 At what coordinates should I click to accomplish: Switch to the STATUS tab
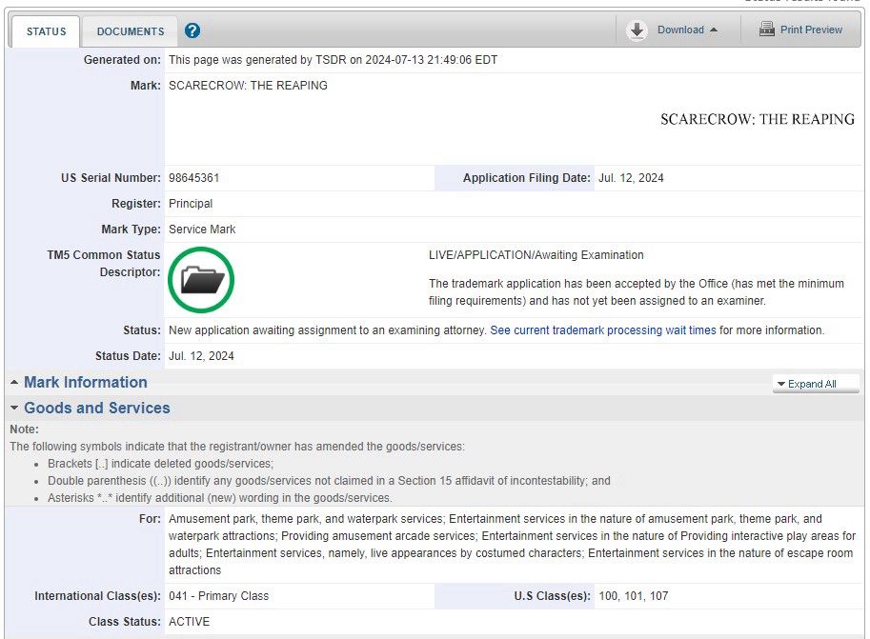46,31
